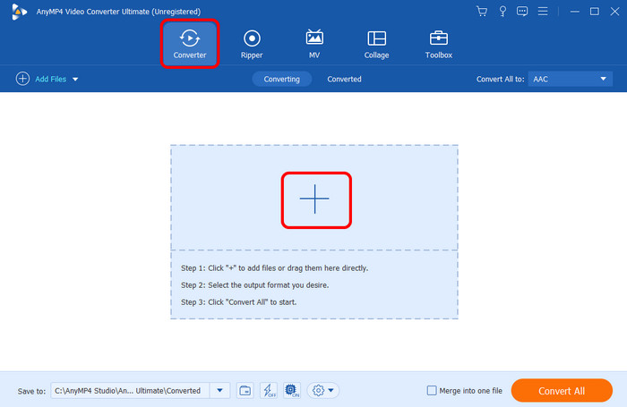The height and width of the screenshot is (407, 627).
Task: Click Add Files label
Action: pos(50,79)
